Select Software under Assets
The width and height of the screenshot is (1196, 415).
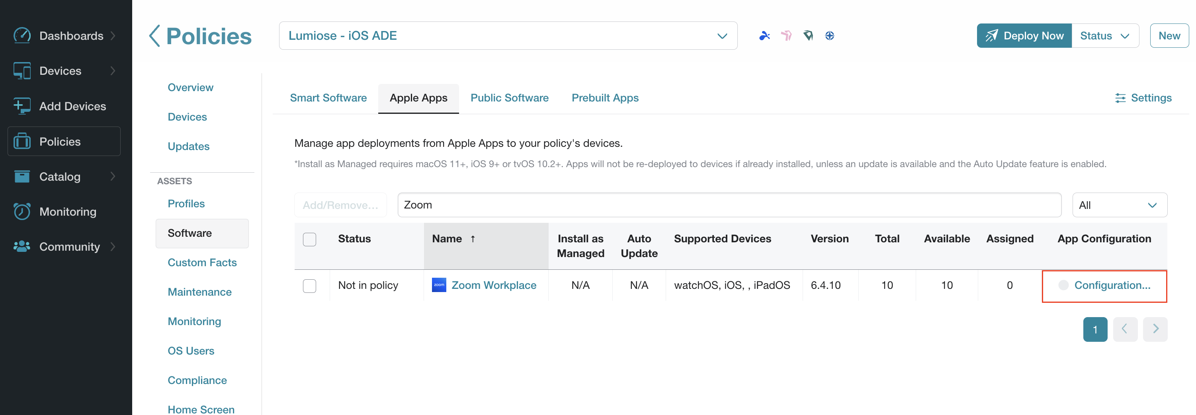tap(202, 233)
